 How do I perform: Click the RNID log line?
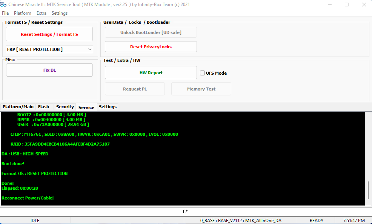[60, 144]
